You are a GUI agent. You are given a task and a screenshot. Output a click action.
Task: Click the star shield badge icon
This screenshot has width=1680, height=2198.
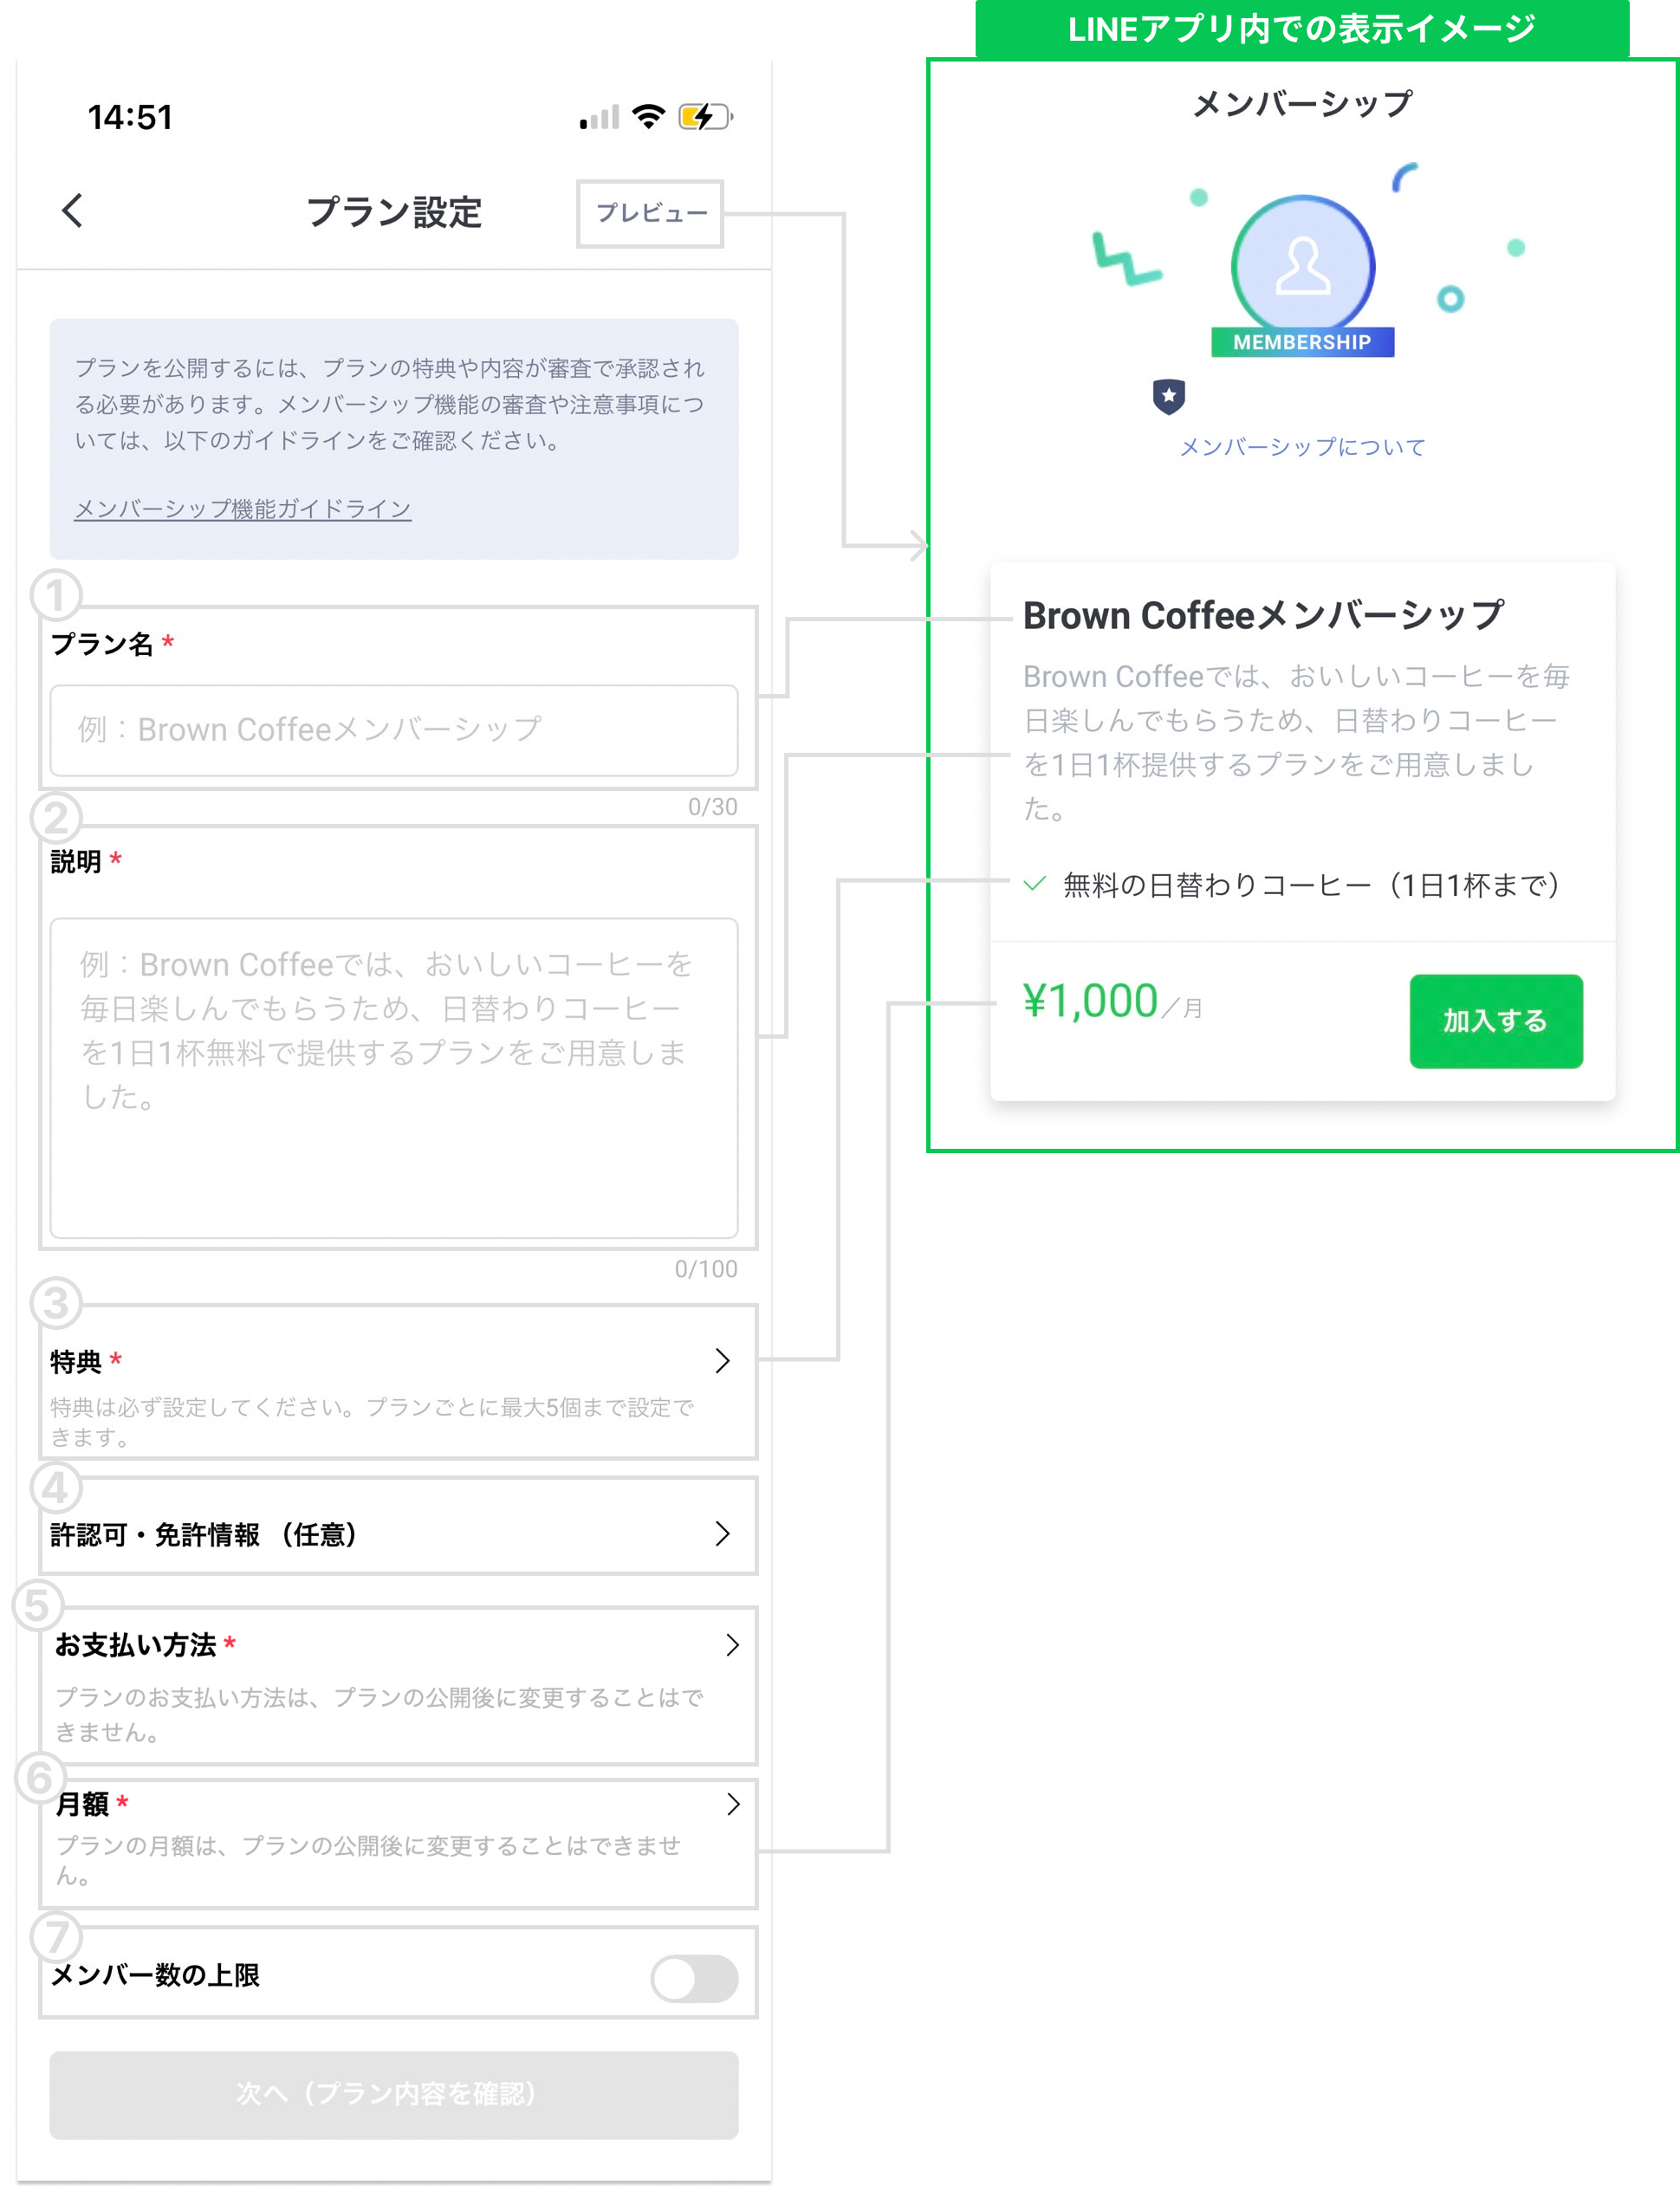tap(1168, 396)
